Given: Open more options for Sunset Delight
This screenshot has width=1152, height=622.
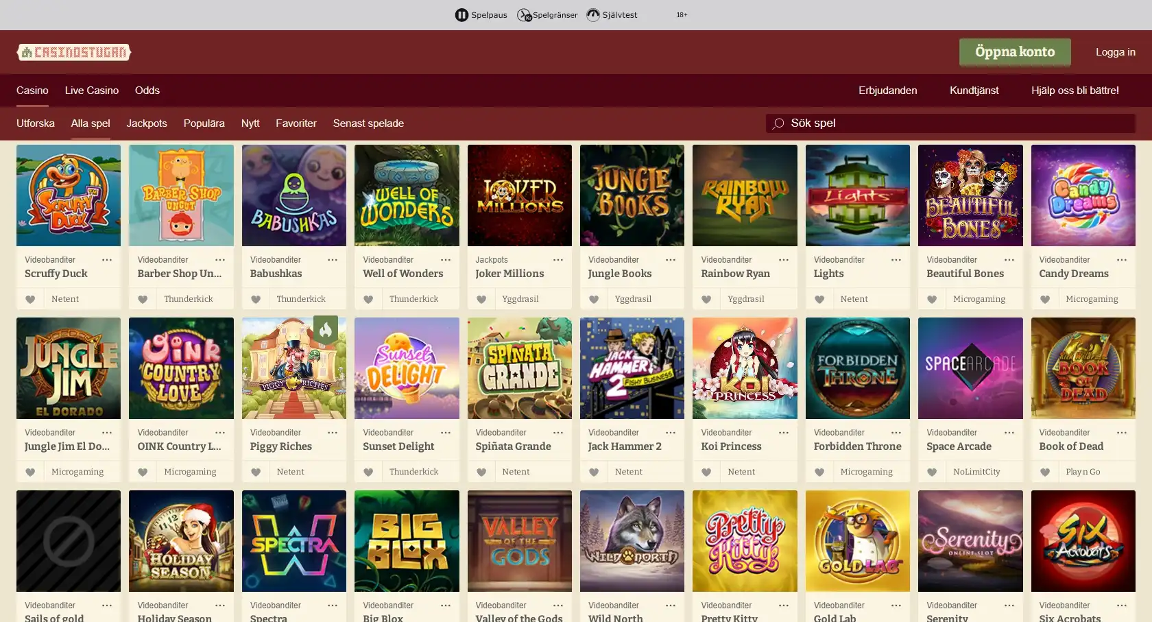Looking at the screenshot, I should 446,433.
